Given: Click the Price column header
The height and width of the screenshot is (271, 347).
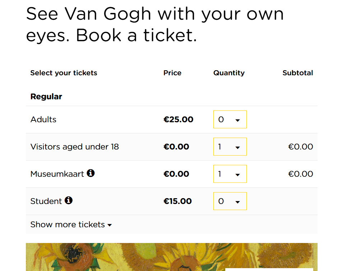Looking at the screenshot, I should pos(172,73).
